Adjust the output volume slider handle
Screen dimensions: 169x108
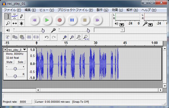(43, 31)
